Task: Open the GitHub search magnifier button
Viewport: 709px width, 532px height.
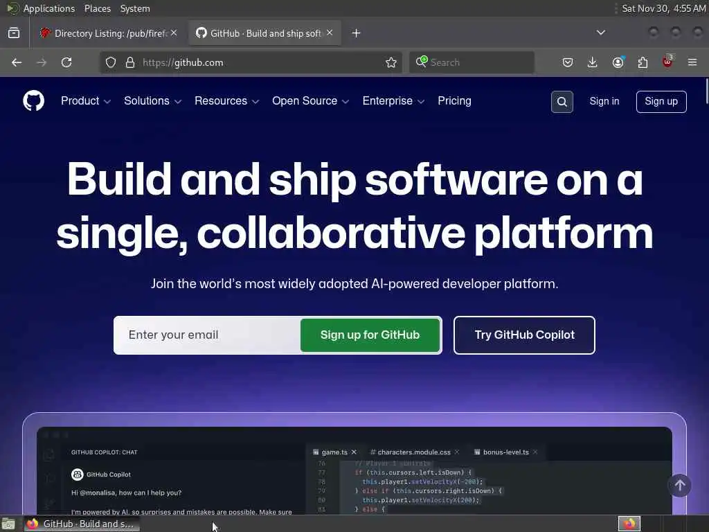Action: tap(562, 102)
